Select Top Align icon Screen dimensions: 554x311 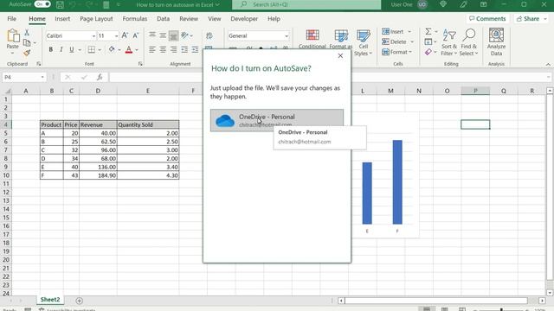[152, 35]
